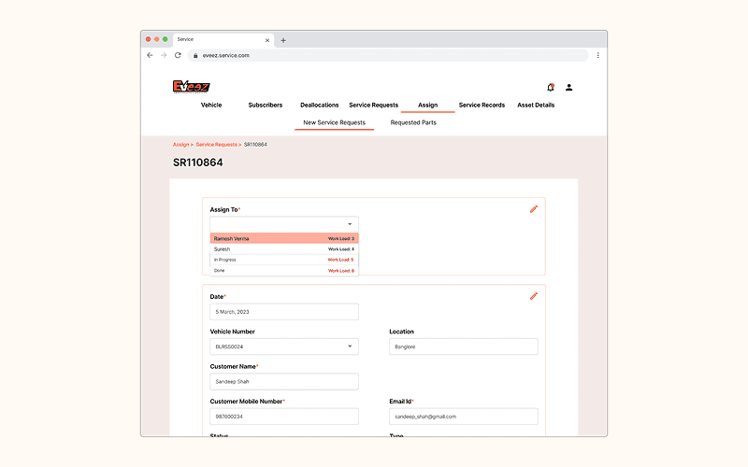Open the user profile icon

pos(568,87)
